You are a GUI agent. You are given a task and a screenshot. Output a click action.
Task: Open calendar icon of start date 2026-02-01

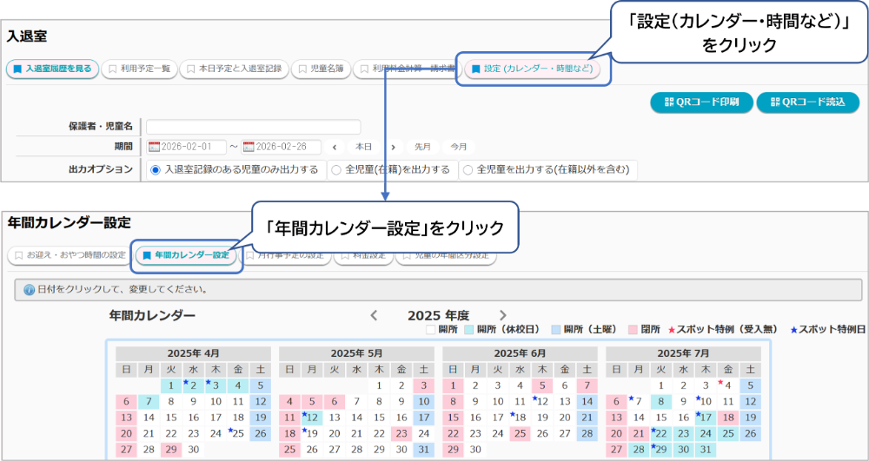155,147
